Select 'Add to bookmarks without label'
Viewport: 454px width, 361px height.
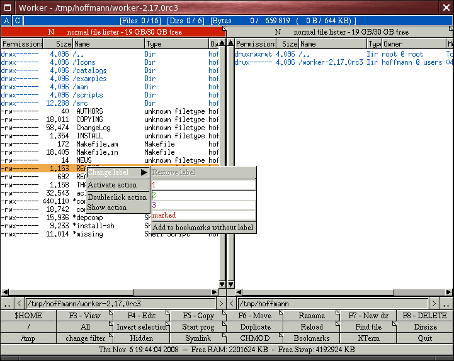click(x=203, y=228)
